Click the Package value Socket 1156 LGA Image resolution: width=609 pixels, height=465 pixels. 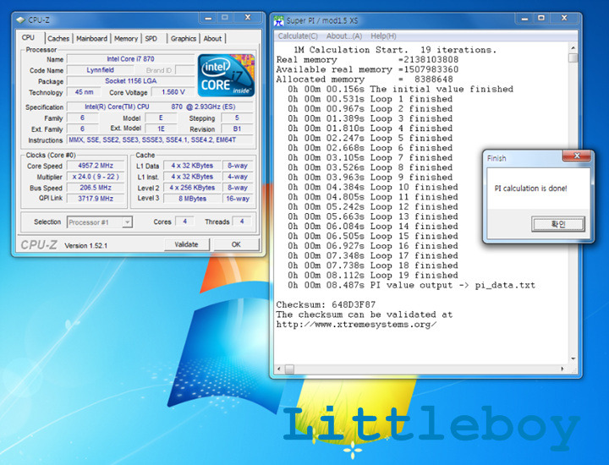click(130, 80)
